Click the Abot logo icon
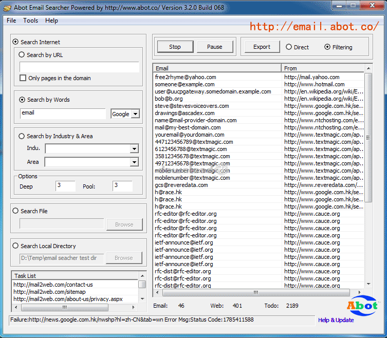The height and width of the screenshot is (338, 387). [x=362, y=306]
